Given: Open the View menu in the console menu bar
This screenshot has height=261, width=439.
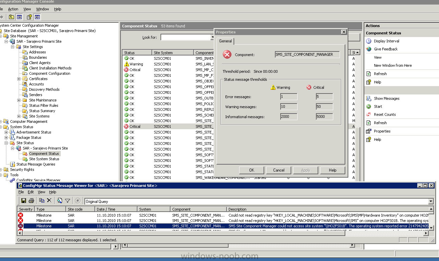Looking at the screenshot, I should point(27,9).
